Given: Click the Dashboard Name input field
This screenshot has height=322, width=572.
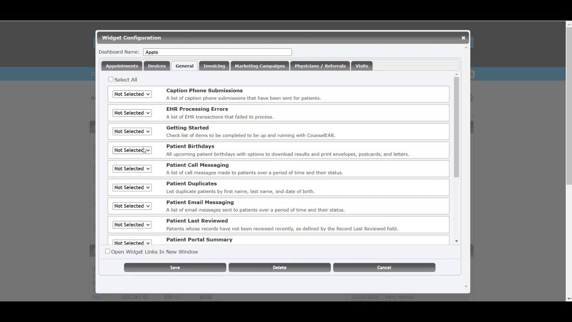Looking at the screenshot, I should [x=217, y=52].
